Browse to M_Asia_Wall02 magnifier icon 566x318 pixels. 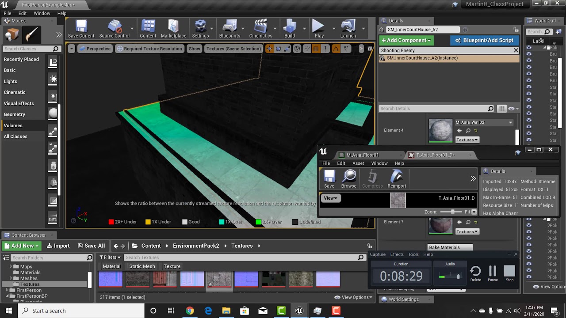pos(468,131)
